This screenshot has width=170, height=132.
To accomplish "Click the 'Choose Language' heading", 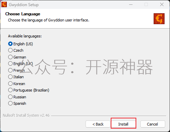I will pyautogui.click(x=23, y=14).
